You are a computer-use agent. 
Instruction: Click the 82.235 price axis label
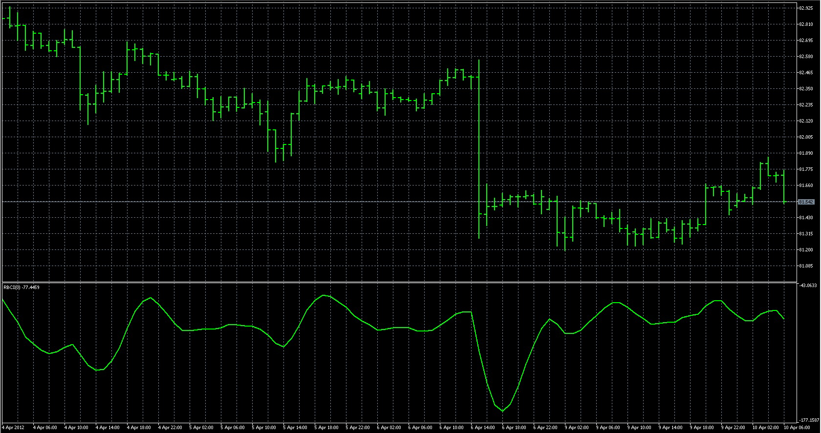(x=806, y=105)
